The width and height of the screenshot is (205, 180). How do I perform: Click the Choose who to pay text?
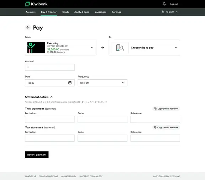pos(142,48)
